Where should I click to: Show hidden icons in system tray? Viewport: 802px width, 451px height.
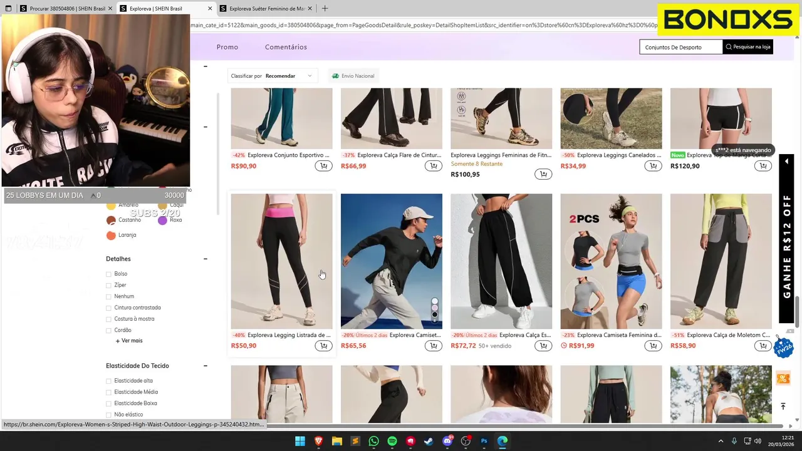pos(721,441)
